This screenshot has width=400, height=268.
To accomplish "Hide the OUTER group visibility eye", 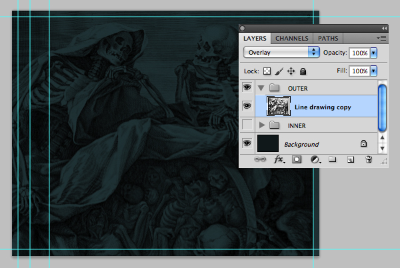I will [x=247, y=87].
